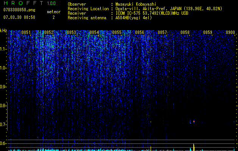Click the 'Receiving antenna' label
Image resolution: width=238 pixels, height=151 pixels.
pyautogui.click(x=87, y=18)
